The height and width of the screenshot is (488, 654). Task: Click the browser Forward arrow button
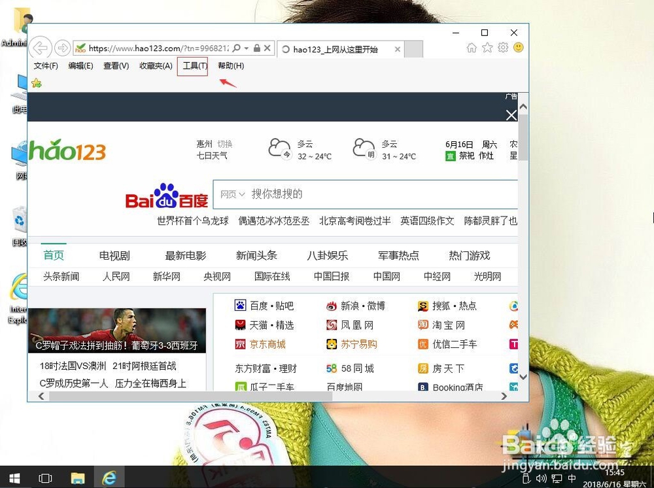click(x=63, y=48)
